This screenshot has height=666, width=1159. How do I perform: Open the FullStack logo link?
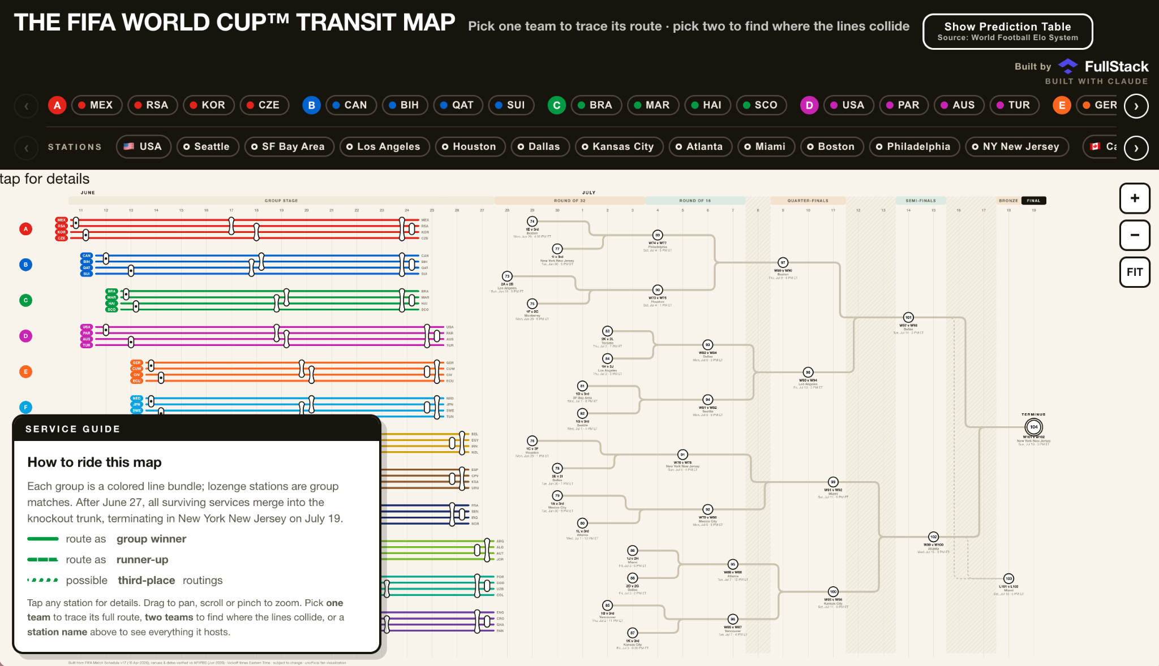[1104, 67]
